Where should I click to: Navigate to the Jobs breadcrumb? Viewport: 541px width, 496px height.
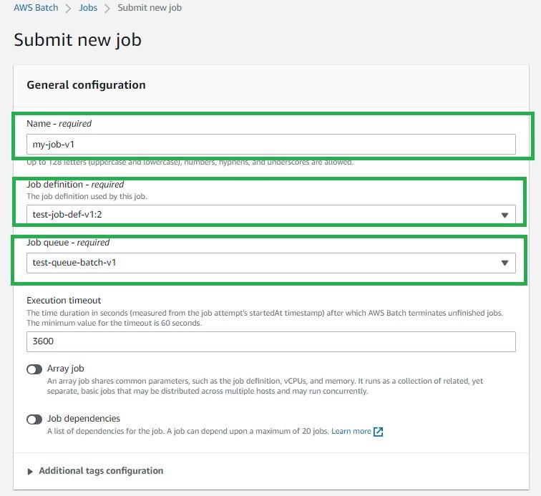tap(88, 8)
